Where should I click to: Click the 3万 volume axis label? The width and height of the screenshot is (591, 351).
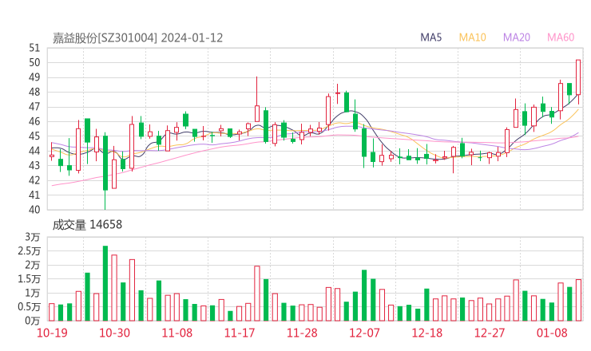click(33, 237)
